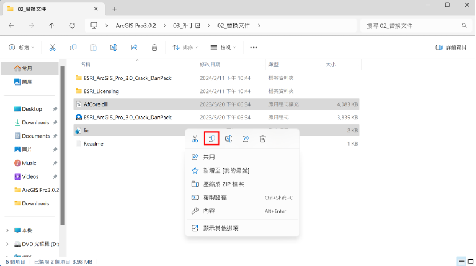Open the 檢視 view dropdown

point(223,47)
